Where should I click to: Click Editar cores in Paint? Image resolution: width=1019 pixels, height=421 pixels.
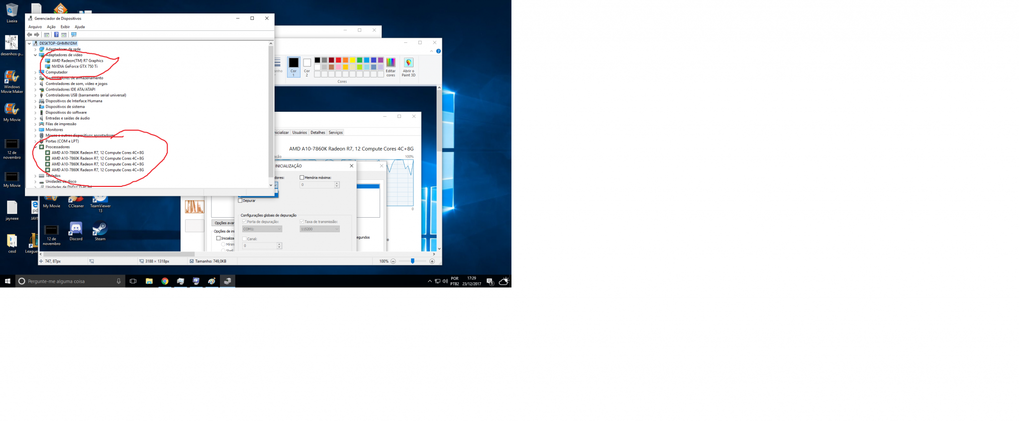click(391, 67)
